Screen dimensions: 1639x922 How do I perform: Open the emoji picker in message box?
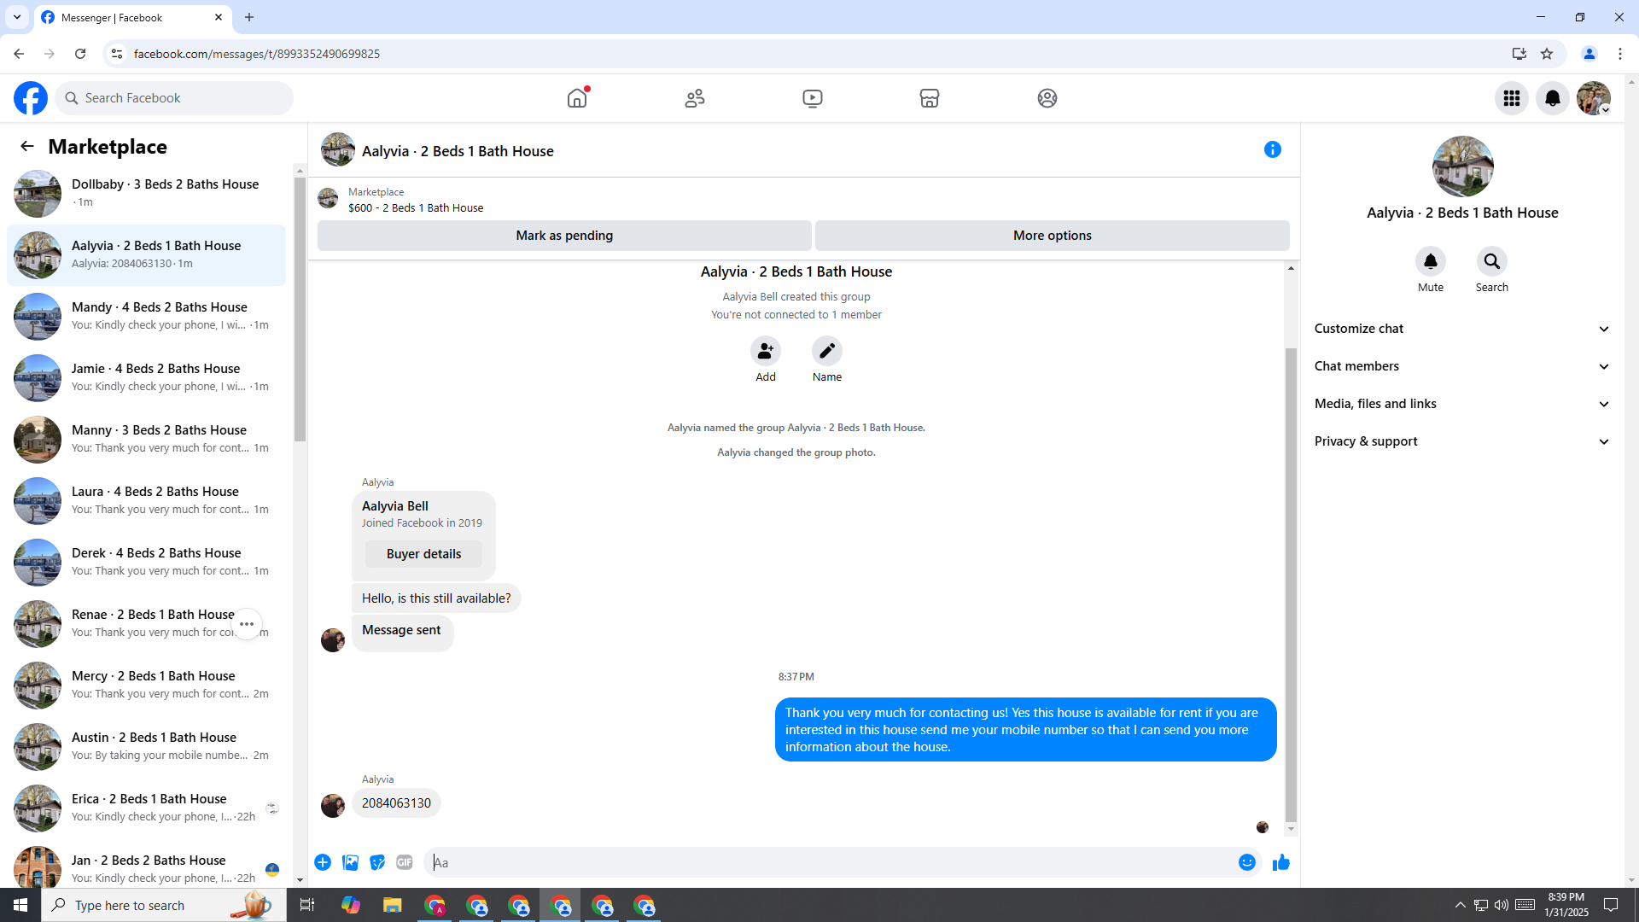1247,862
